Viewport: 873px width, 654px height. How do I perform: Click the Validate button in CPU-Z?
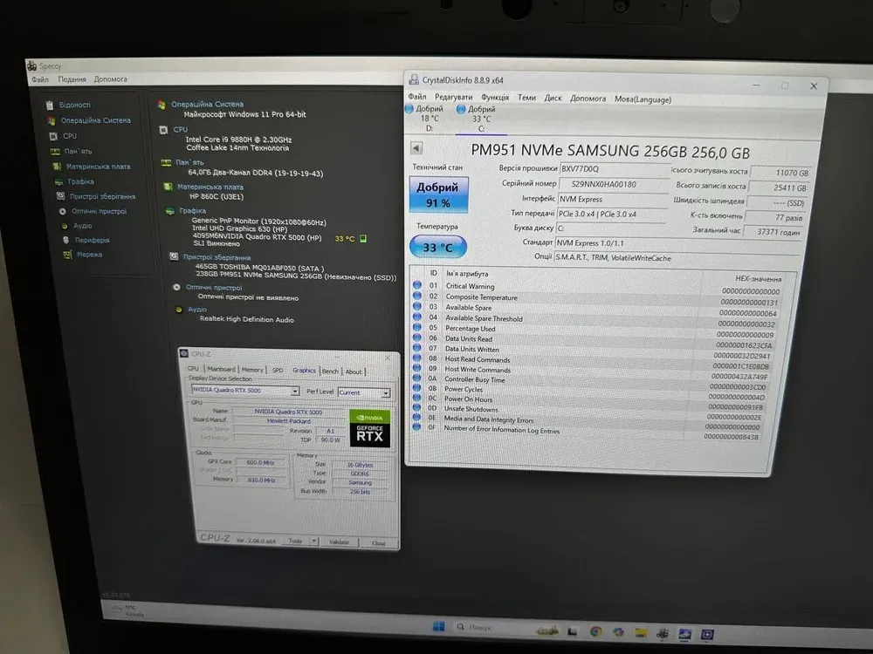(339, 542)
